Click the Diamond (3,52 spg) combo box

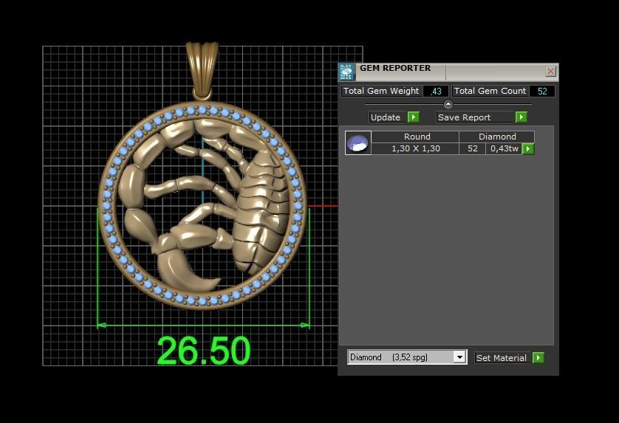[x=407, y=357]
